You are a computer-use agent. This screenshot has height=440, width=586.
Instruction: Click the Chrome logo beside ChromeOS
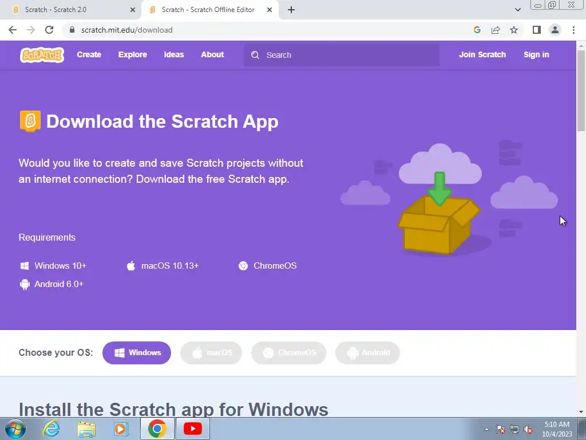(x=243, y=266)
